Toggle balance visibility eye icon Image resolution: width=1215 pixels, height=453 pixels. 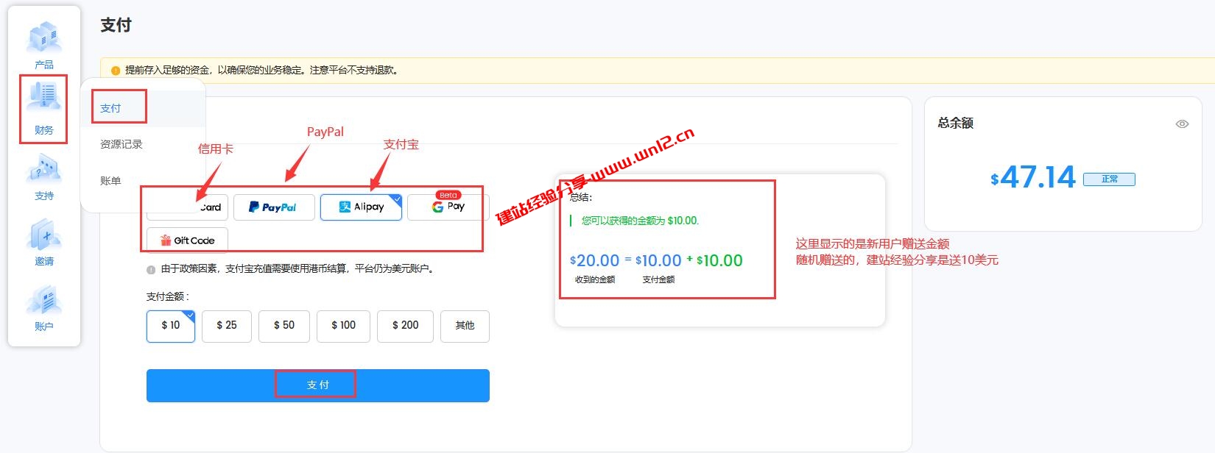click(x=1182, y=124)
